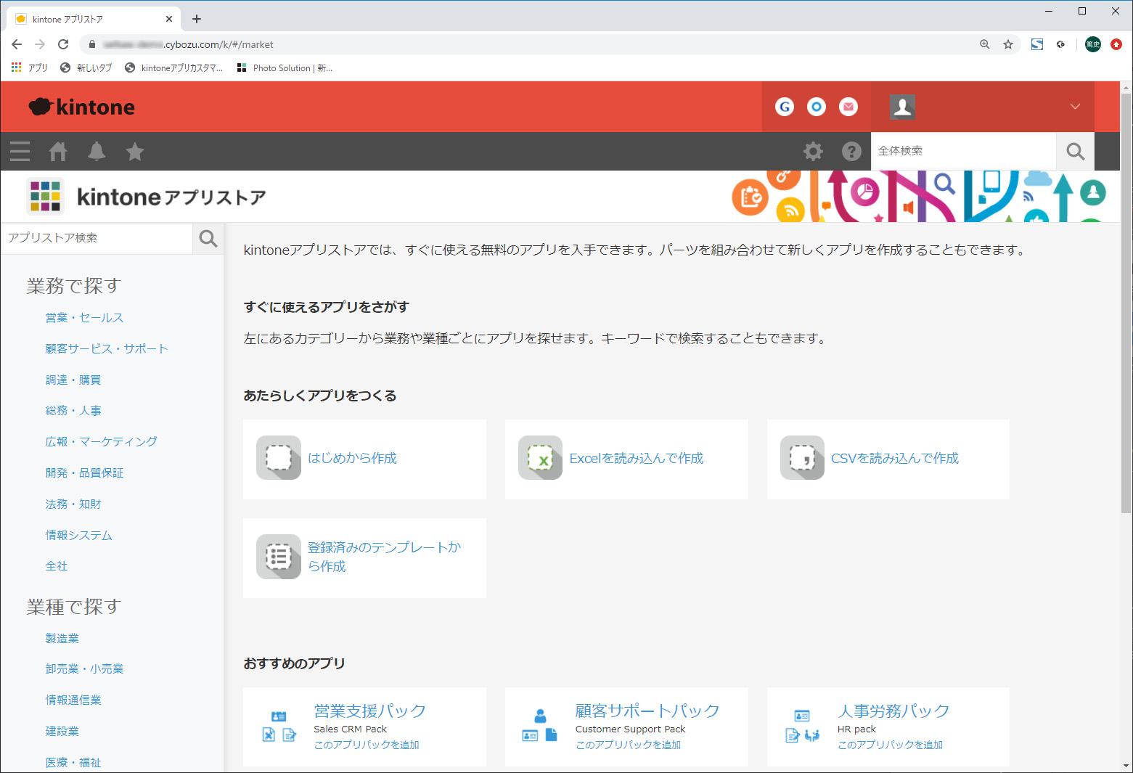Click the 顧客サポートパック icon
Screen dimensions: 1133x773
[x=540, y=727]
